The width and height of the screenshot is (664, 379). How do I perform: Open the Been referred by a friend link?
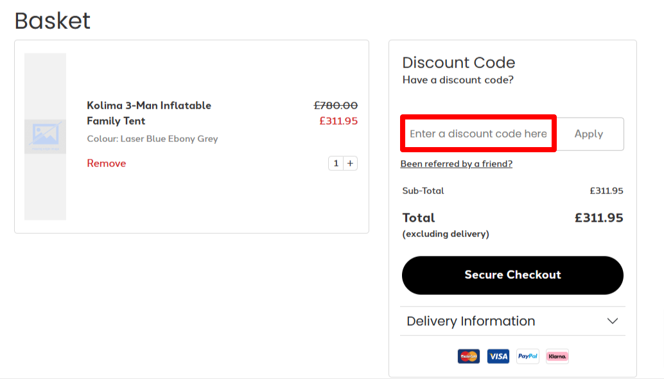[x=457, y=164]
